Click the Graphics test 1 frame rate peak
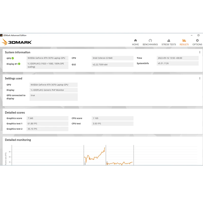Screen dimensions: 203x203 (105, 148)
